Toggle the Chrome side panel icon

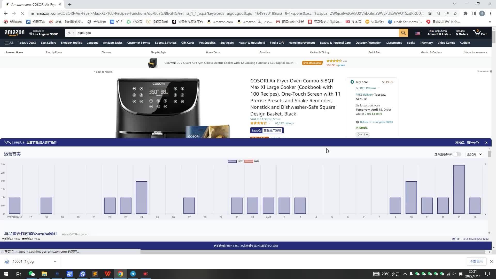[474, 13]
